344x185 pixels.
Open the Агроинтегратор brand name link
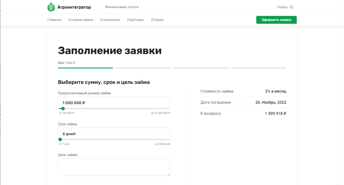coord(74,7)
